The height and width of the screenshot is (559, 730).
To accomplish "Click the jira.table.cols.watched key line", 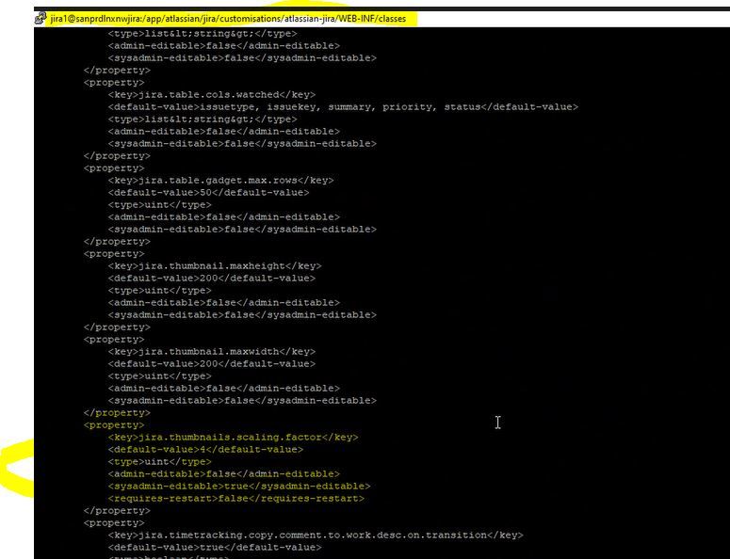I will click(212, 95).
